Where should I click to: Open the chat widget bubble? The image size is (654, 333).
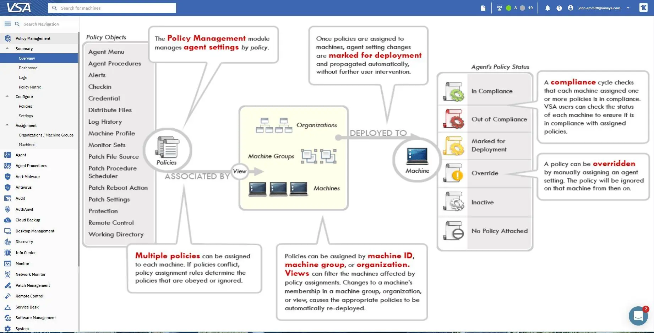coord(638,316)
